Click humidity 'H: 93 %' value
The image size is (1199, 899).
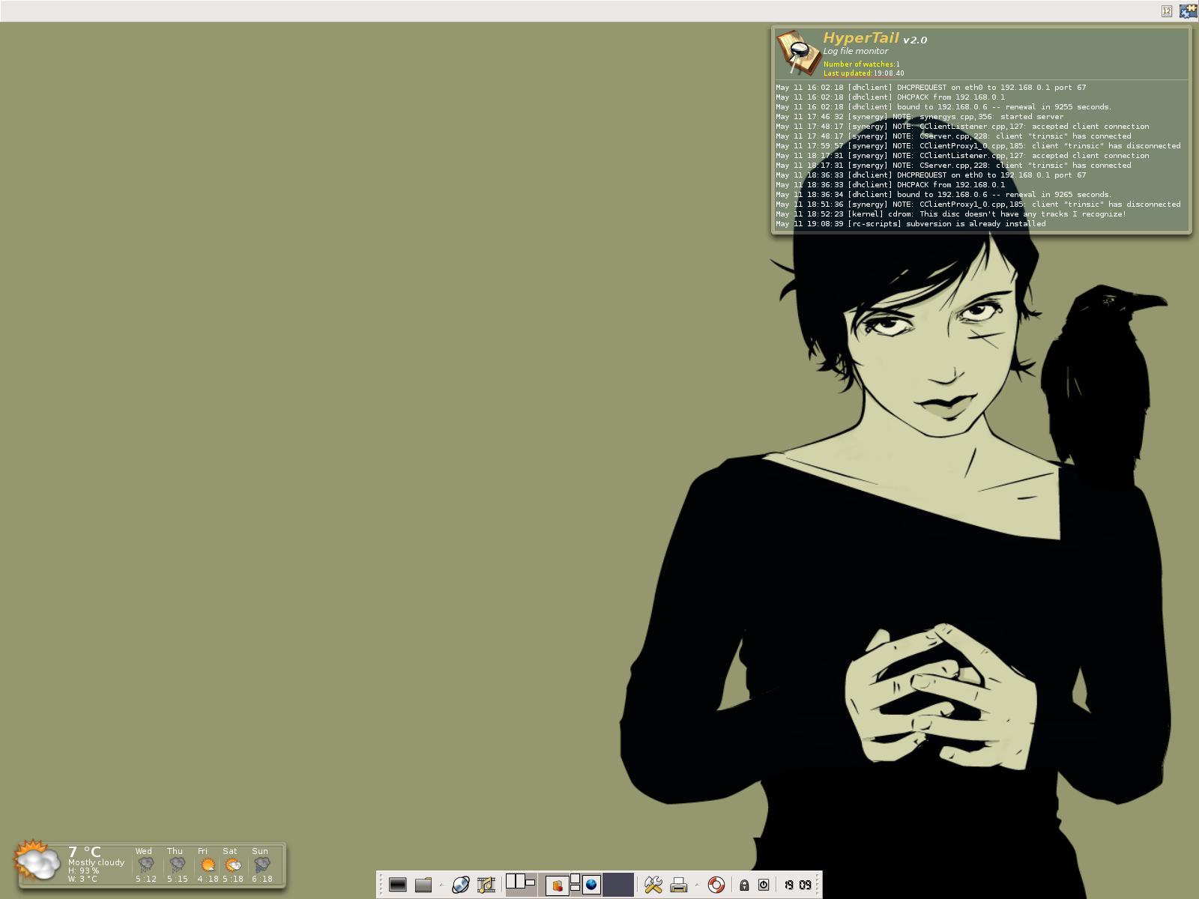(83, 871)
